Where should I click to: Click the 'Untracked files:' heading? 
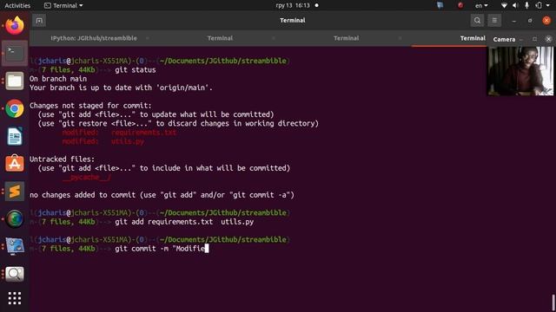coord(62,159)
